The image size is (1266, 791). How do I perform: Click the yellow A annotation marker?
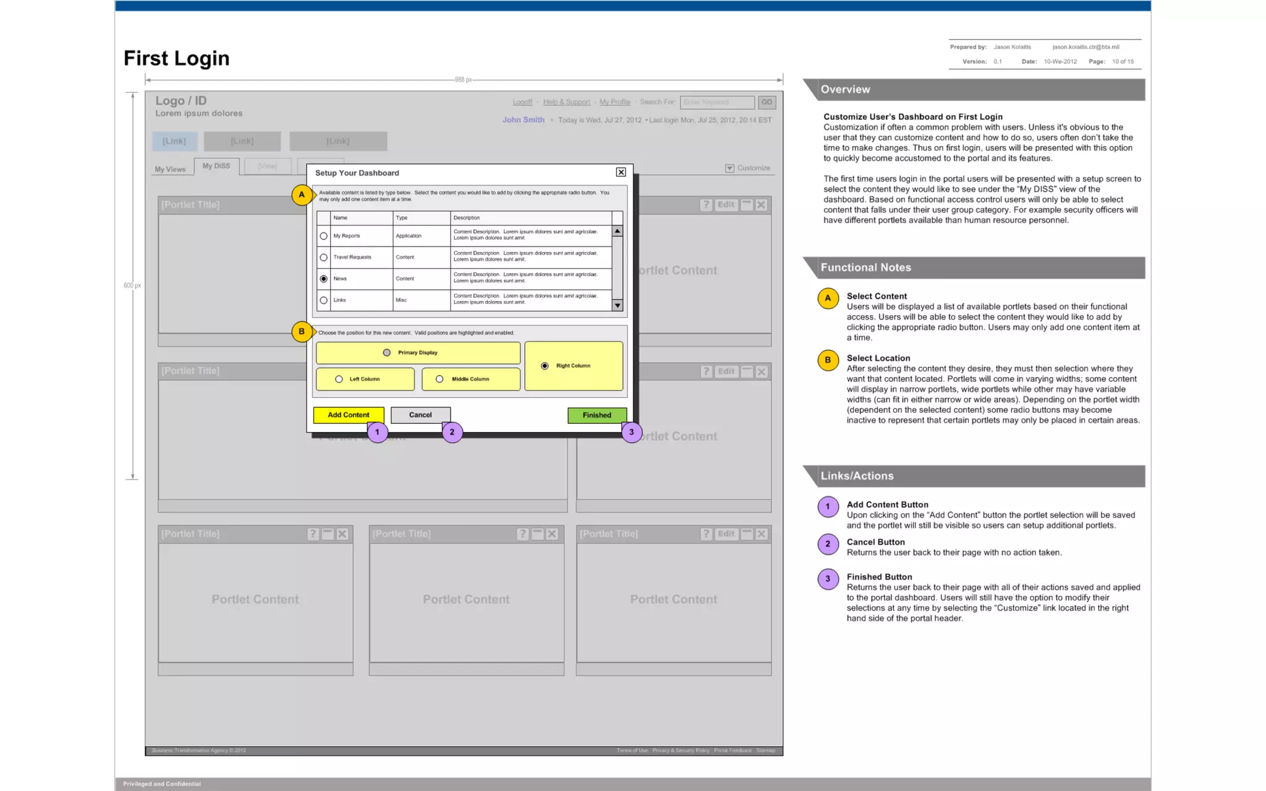coord(302,195)
